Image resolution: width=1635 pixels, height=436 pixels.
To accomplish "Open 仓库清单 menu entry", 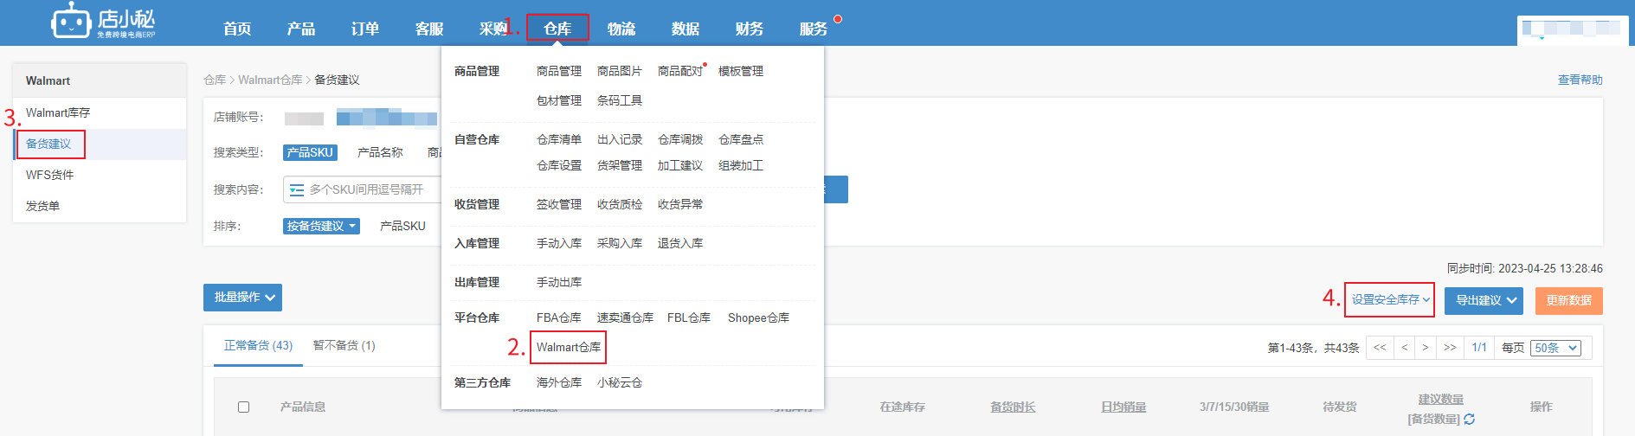I will click(x=558, y=139).
